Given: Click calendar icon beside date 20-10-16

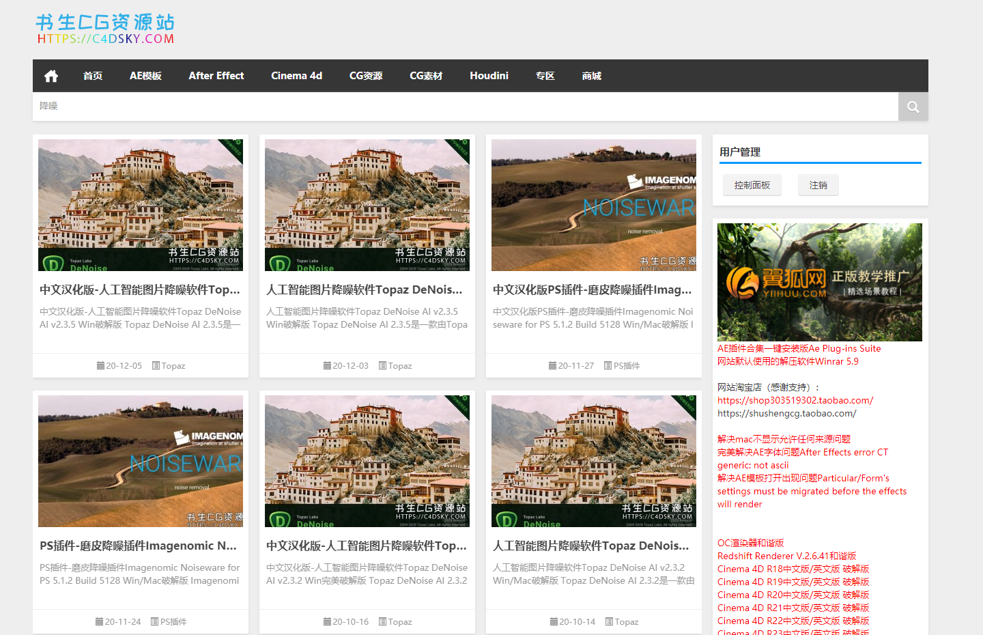Looking at the screenshot, I should pos(327,622).
